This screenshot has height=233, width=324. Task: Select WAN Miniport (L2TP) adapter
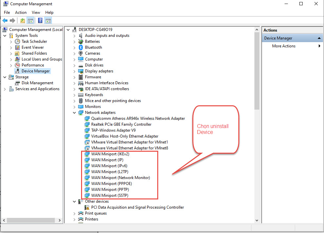(x=110, y=172)
